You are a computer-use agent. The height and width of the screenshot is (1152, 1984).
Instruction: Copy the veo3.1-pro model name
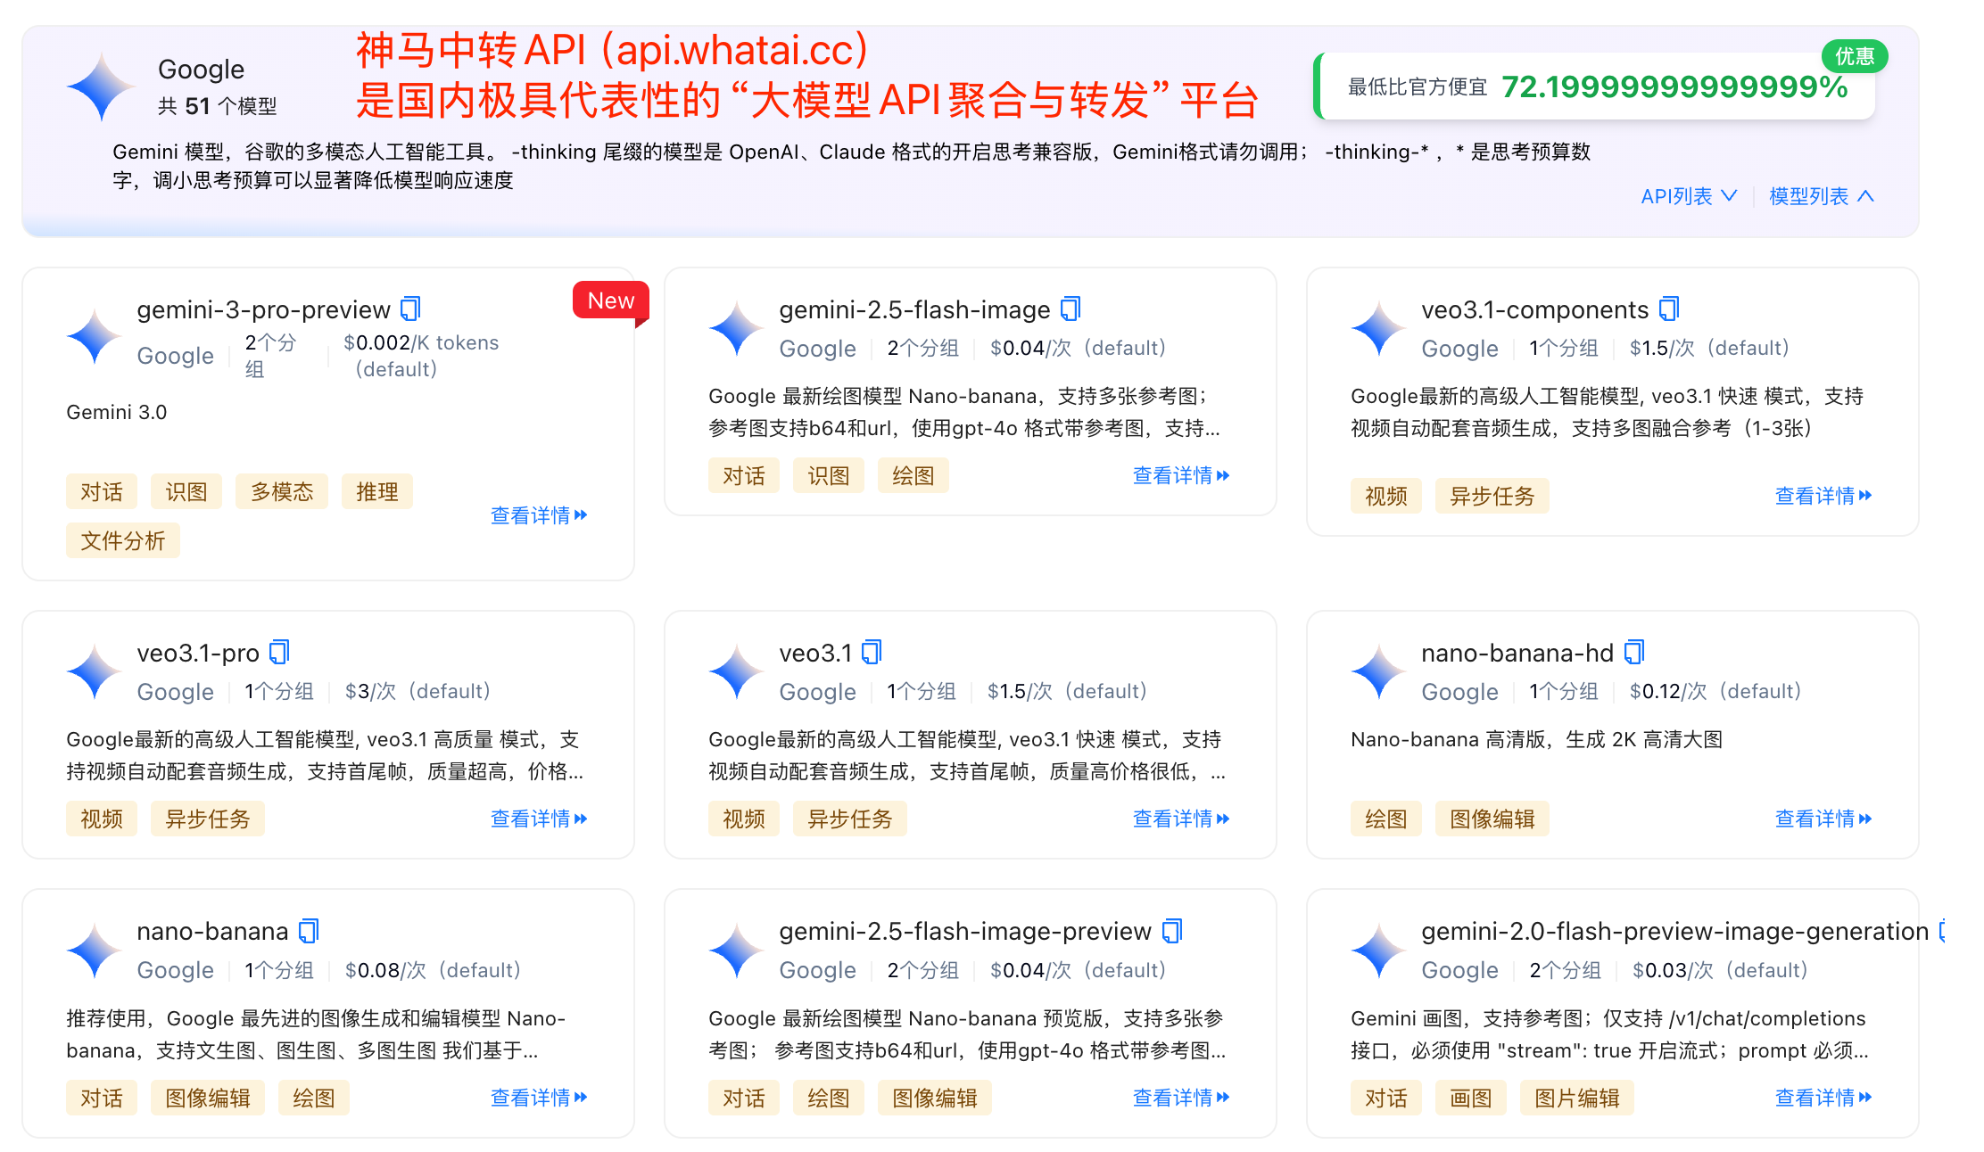279,652
